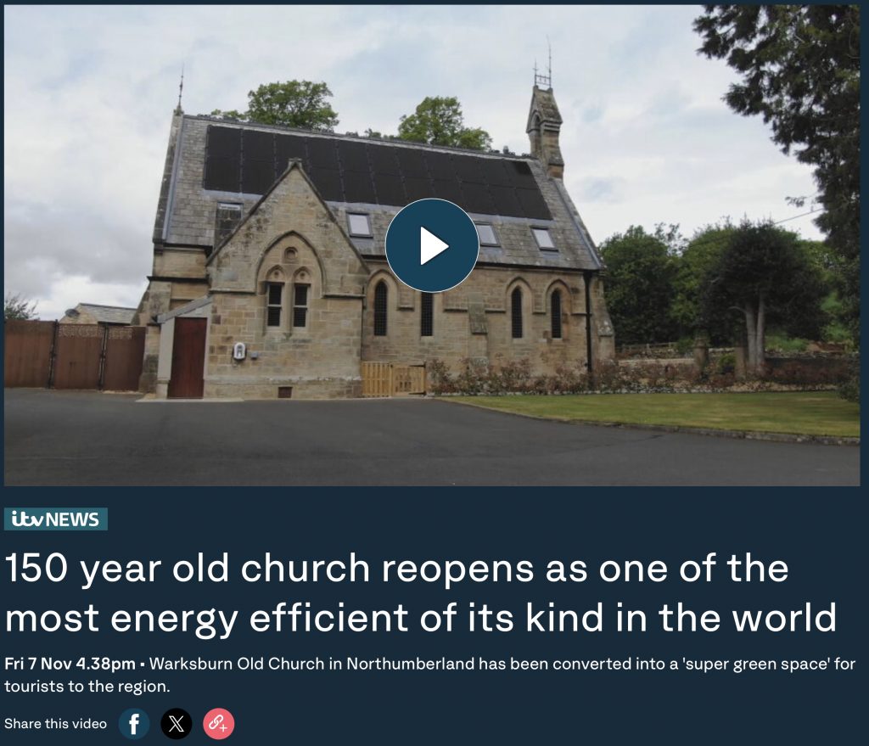The image size is (869, 746).
Task: Click the twin arched gable windows
Action: 288,304
